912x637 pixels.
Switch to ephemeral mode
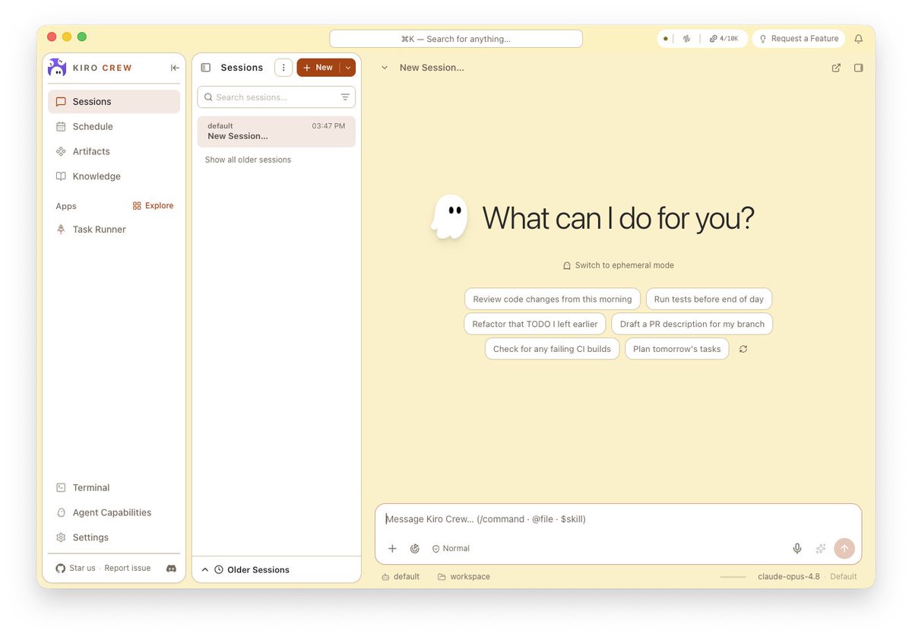tap(618, 265)
